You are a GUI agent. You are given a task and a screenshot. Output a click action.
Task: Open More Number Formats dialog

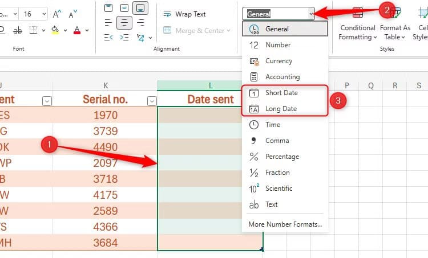coord(285,224)
